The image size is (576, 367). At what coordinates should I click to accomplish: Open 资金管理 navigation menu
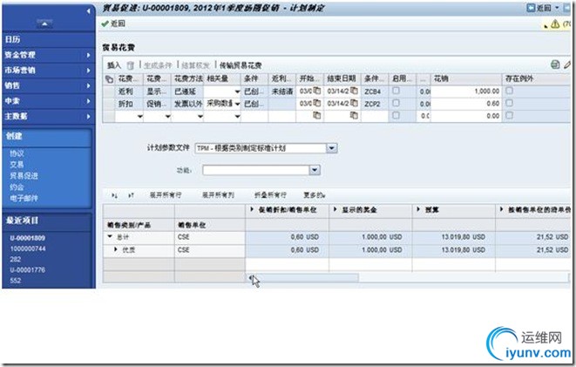(49, 55)
